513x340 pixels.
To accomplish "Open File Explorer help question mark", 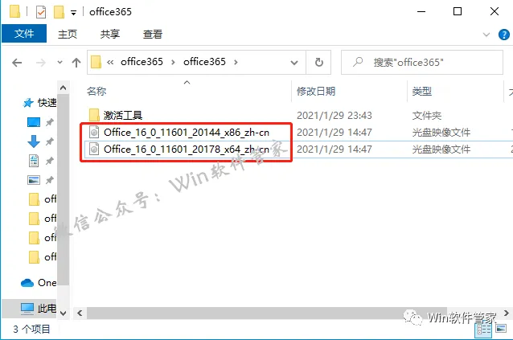I will pos(504,35).
